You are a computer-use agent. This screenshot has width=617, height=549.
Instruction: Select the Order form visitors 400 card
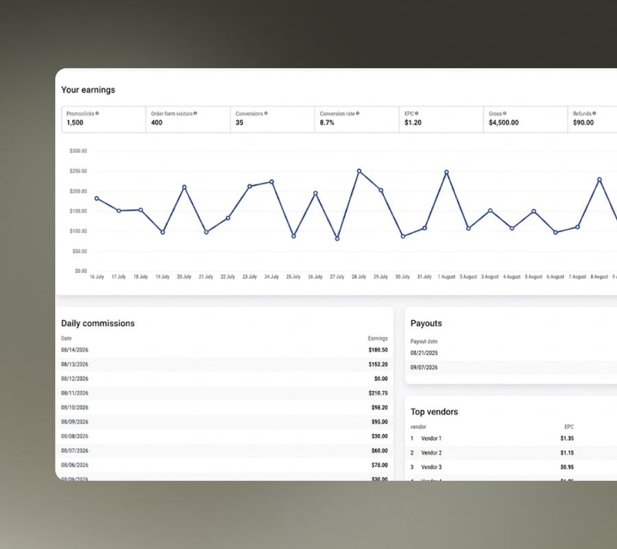pyautogui.click(x=188, y=119)
